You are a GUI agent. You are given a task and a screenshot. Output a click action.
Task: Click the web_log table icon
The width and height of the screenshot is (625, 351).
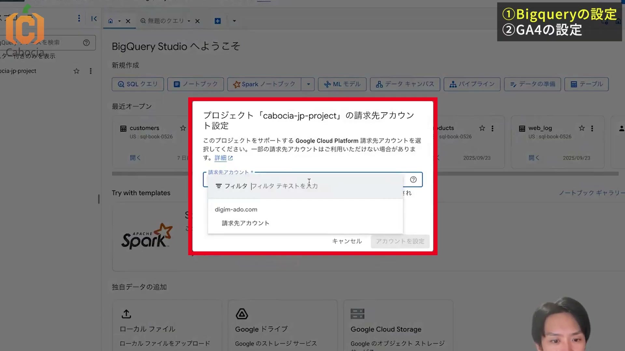[x=522, y=128]
